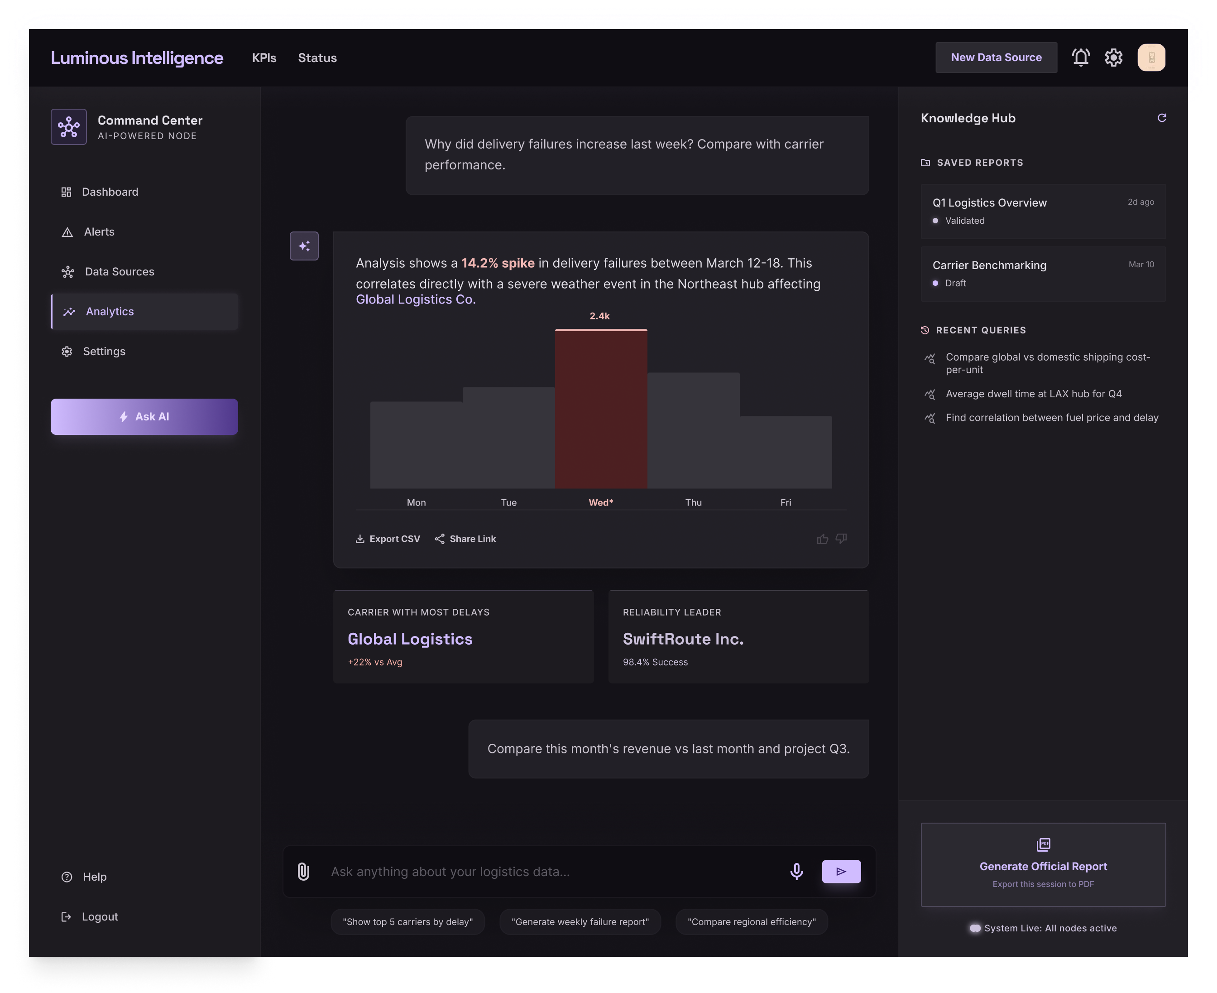The image size is (1217, 993).
Task: Focus the logistics data question input
Action: tap(549, 871)
